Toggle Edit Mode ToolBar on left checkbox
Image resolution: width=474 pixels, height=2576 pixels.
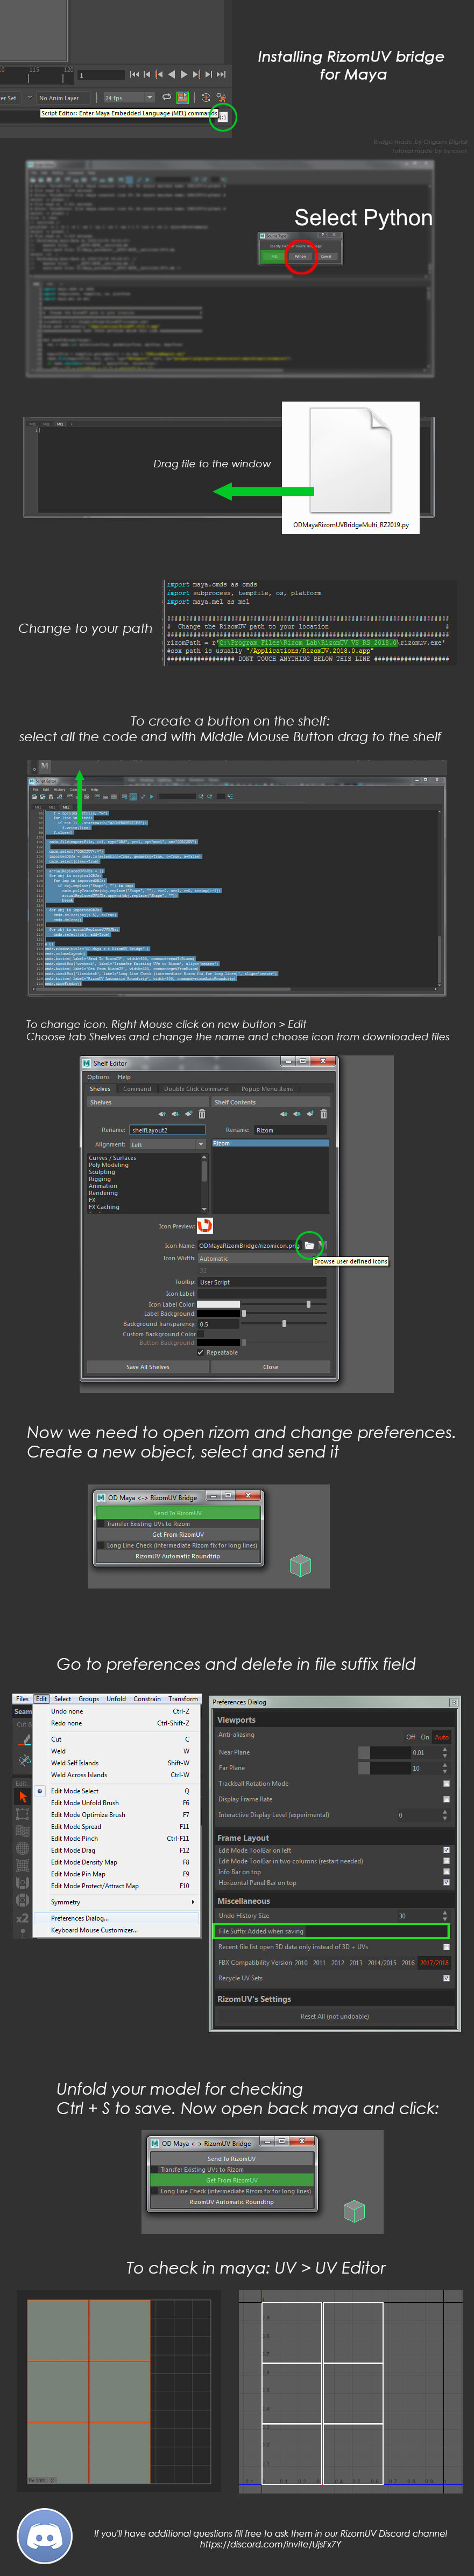(447, 1850)
